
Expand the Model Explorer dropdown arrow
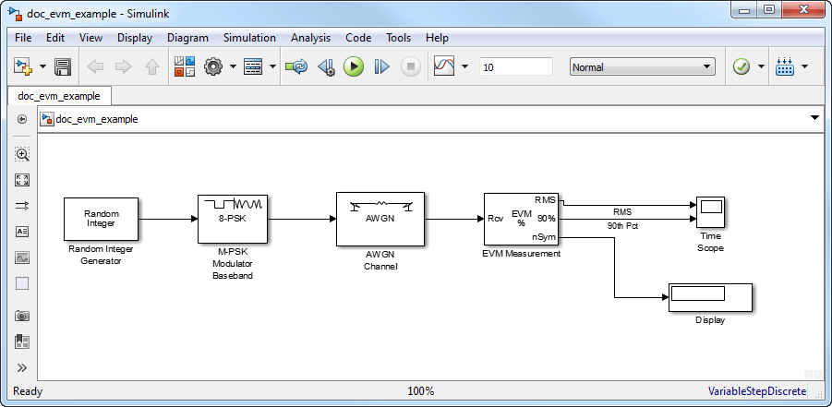(x=272, y=66)
